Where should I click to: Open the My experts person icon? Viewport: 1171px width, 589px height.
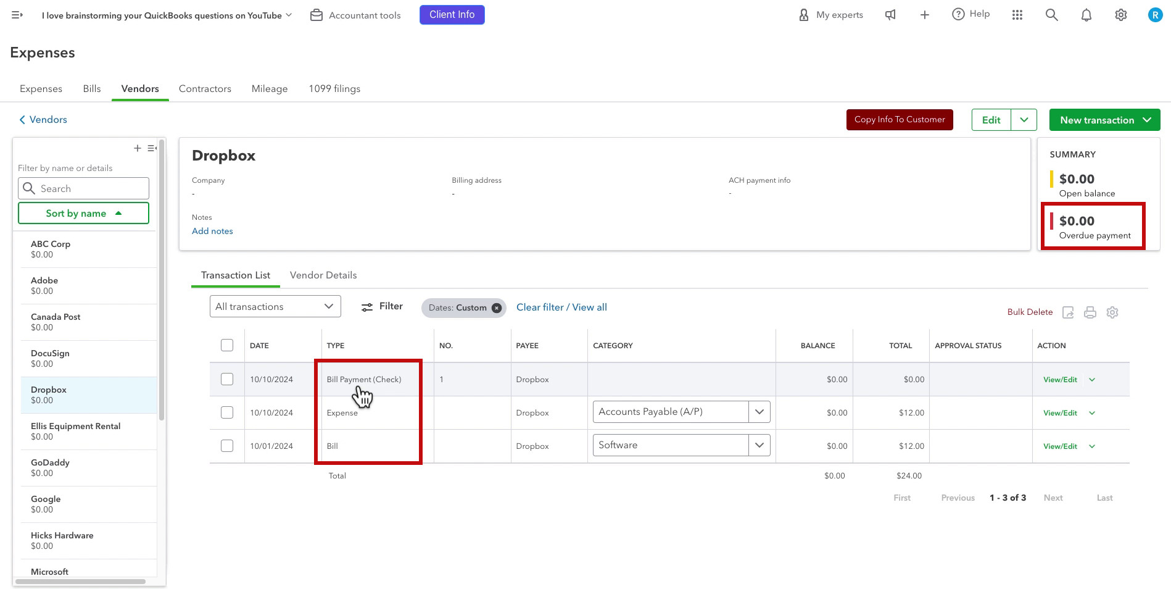[x=804, y=15]
